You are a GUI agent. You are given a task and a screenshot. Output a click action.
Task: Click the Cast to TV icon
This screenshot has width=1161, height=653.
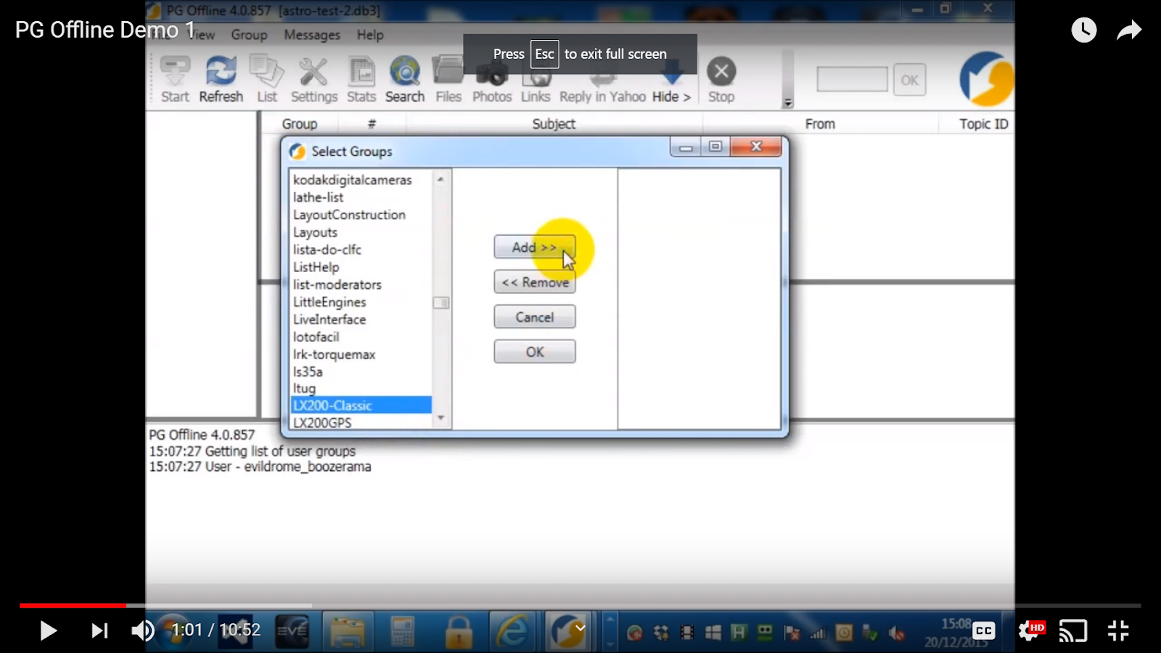(x=1073, y=631)
